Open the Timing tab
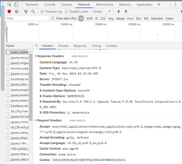Image resolution: width=182 pixels, height=164 pixels. pos(96,46)
